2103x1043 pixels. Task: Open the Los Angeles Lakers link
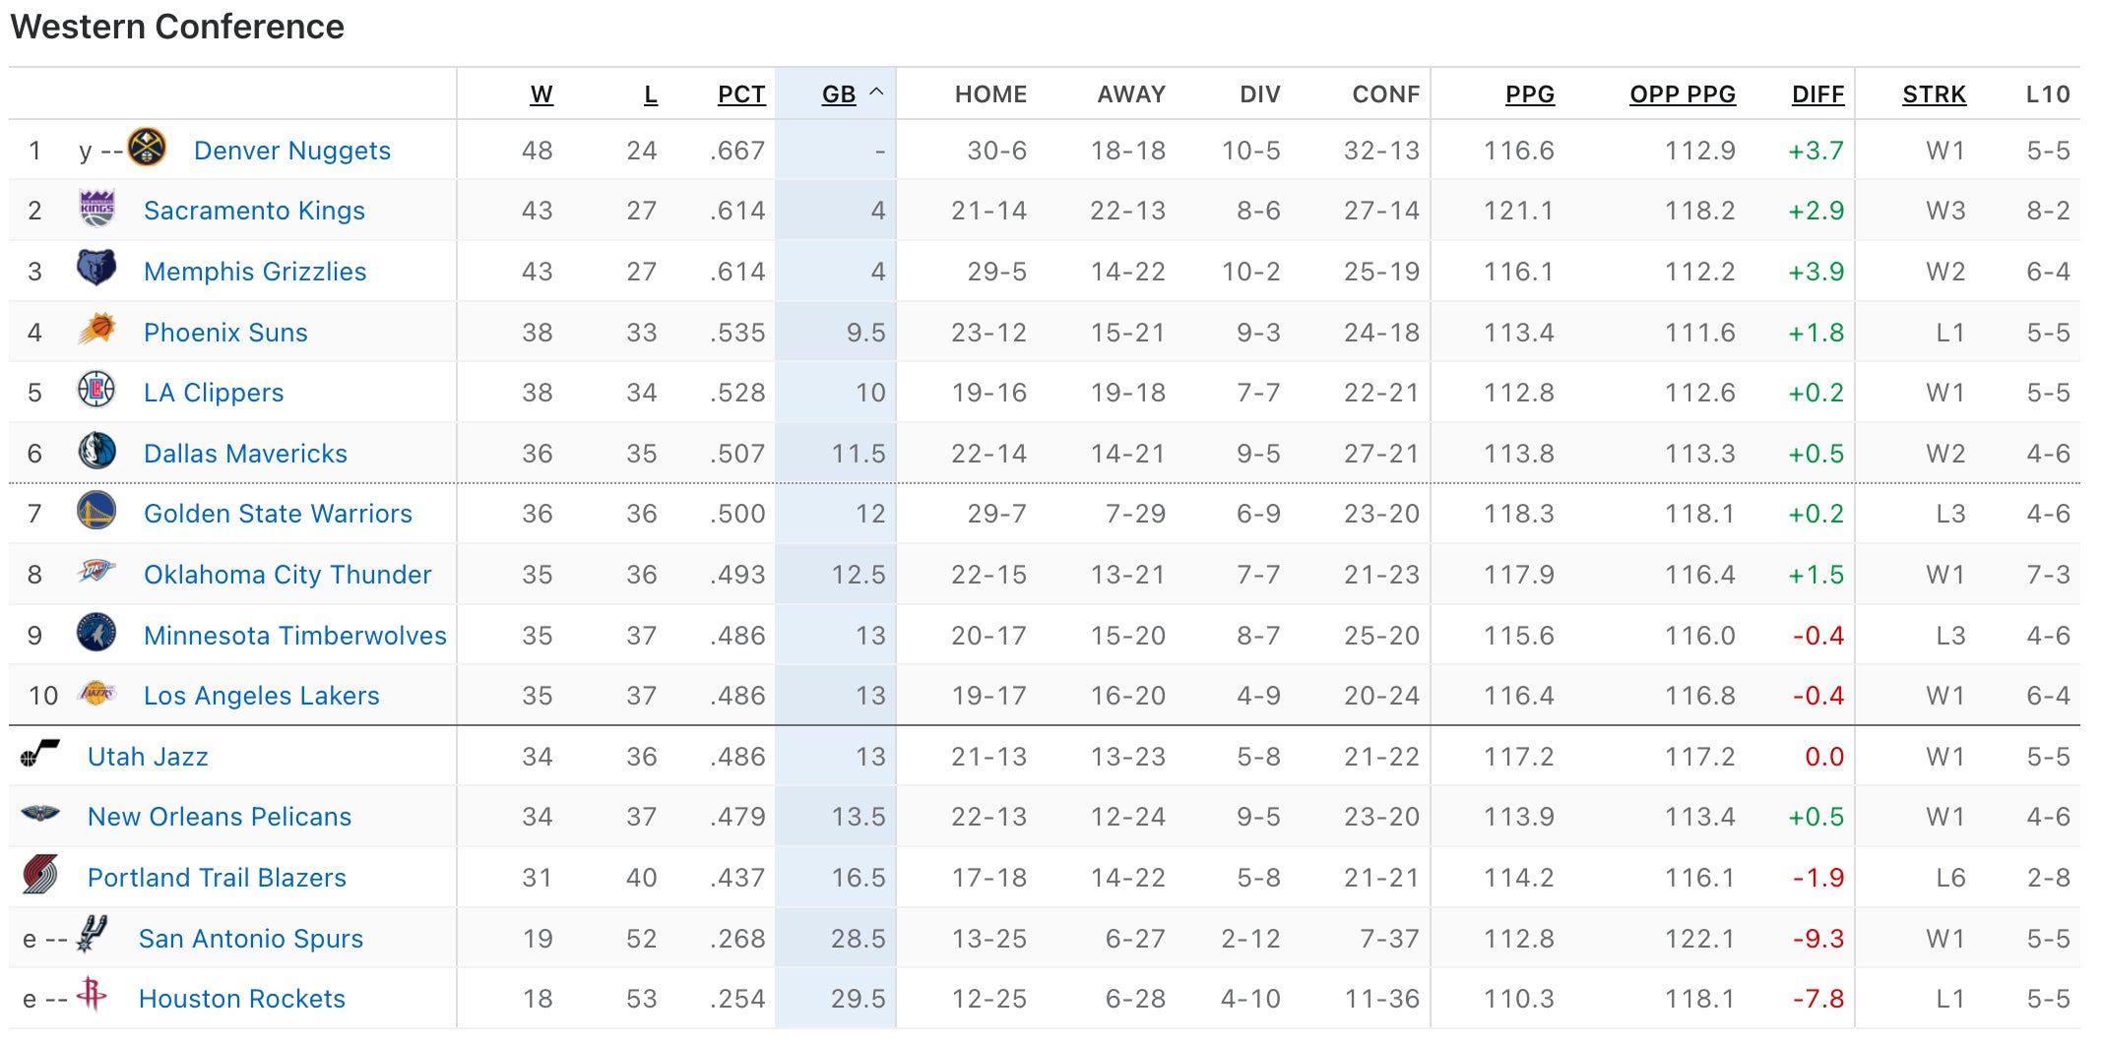click(x=262, y=696)
